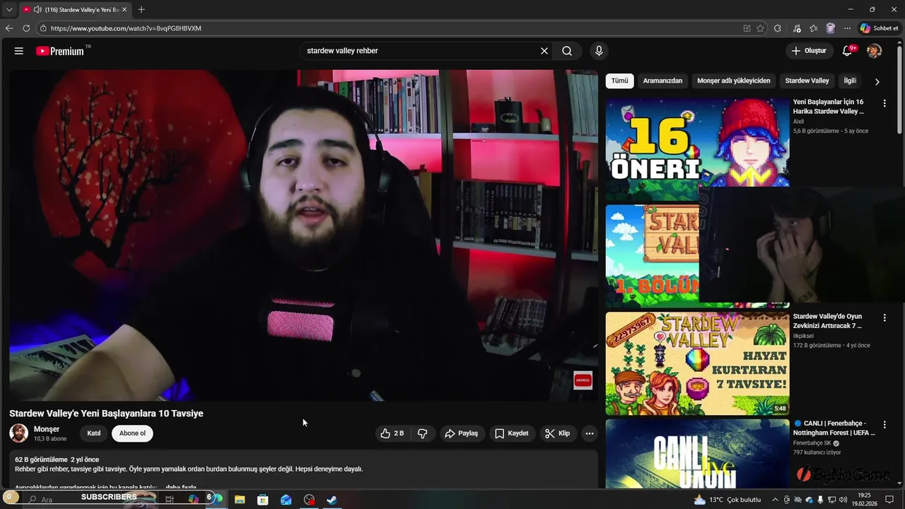Open the address bar apps icon
905x509 pixels.
point(747,28)
